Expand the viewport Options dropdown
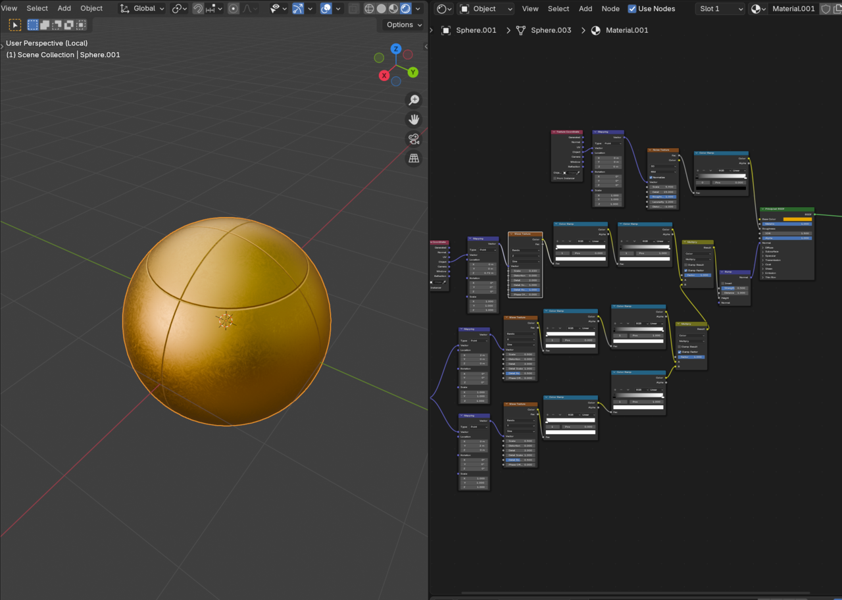This screenshot has width=842, height=600. point(403,24)
